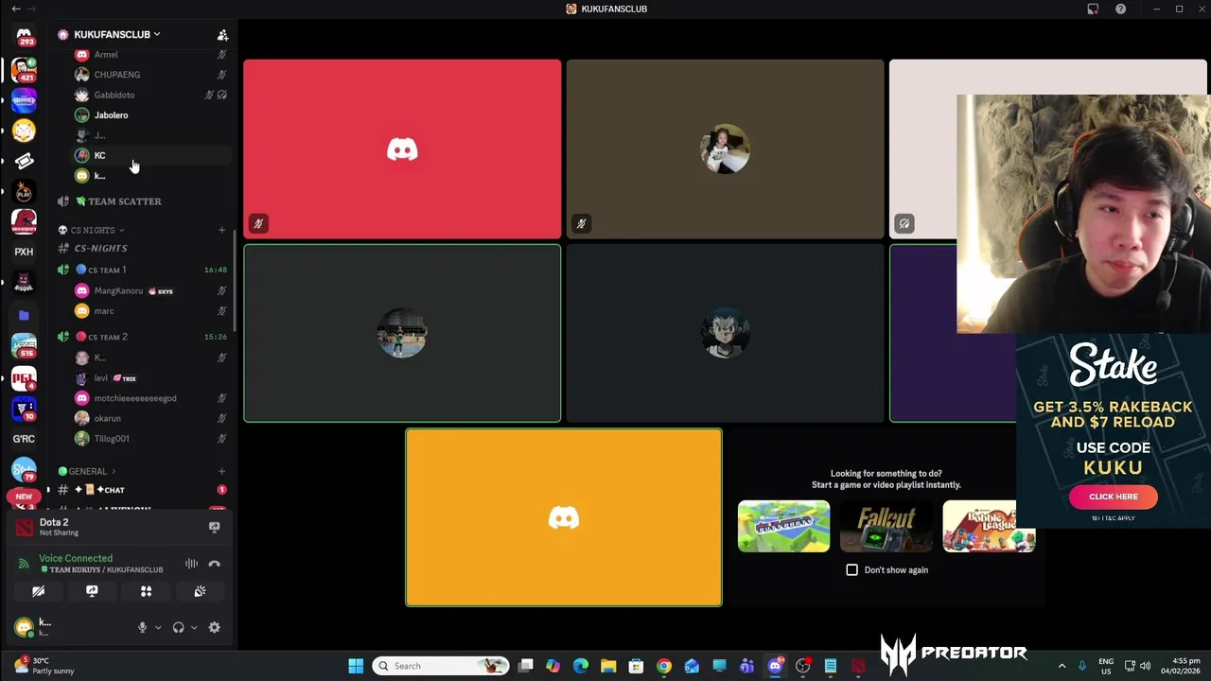Open User Settings gear icon
This screenshot has height=681, width=1211.
[214, 627]
